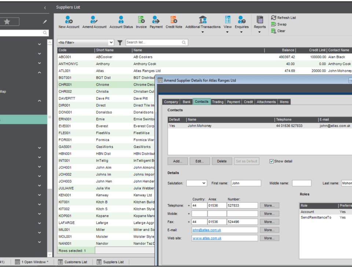Open the Memo tab
Image resolution: width=352 pixels, height=268 pixels.
coord(284,102)
